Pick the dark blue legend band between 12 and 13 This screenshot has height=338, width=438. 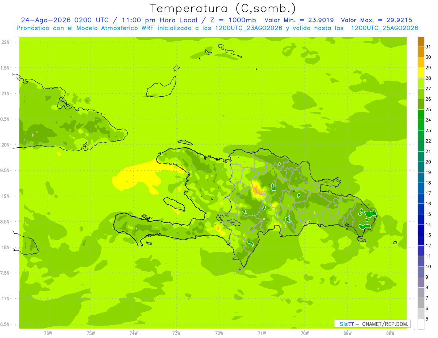(421, 240)
